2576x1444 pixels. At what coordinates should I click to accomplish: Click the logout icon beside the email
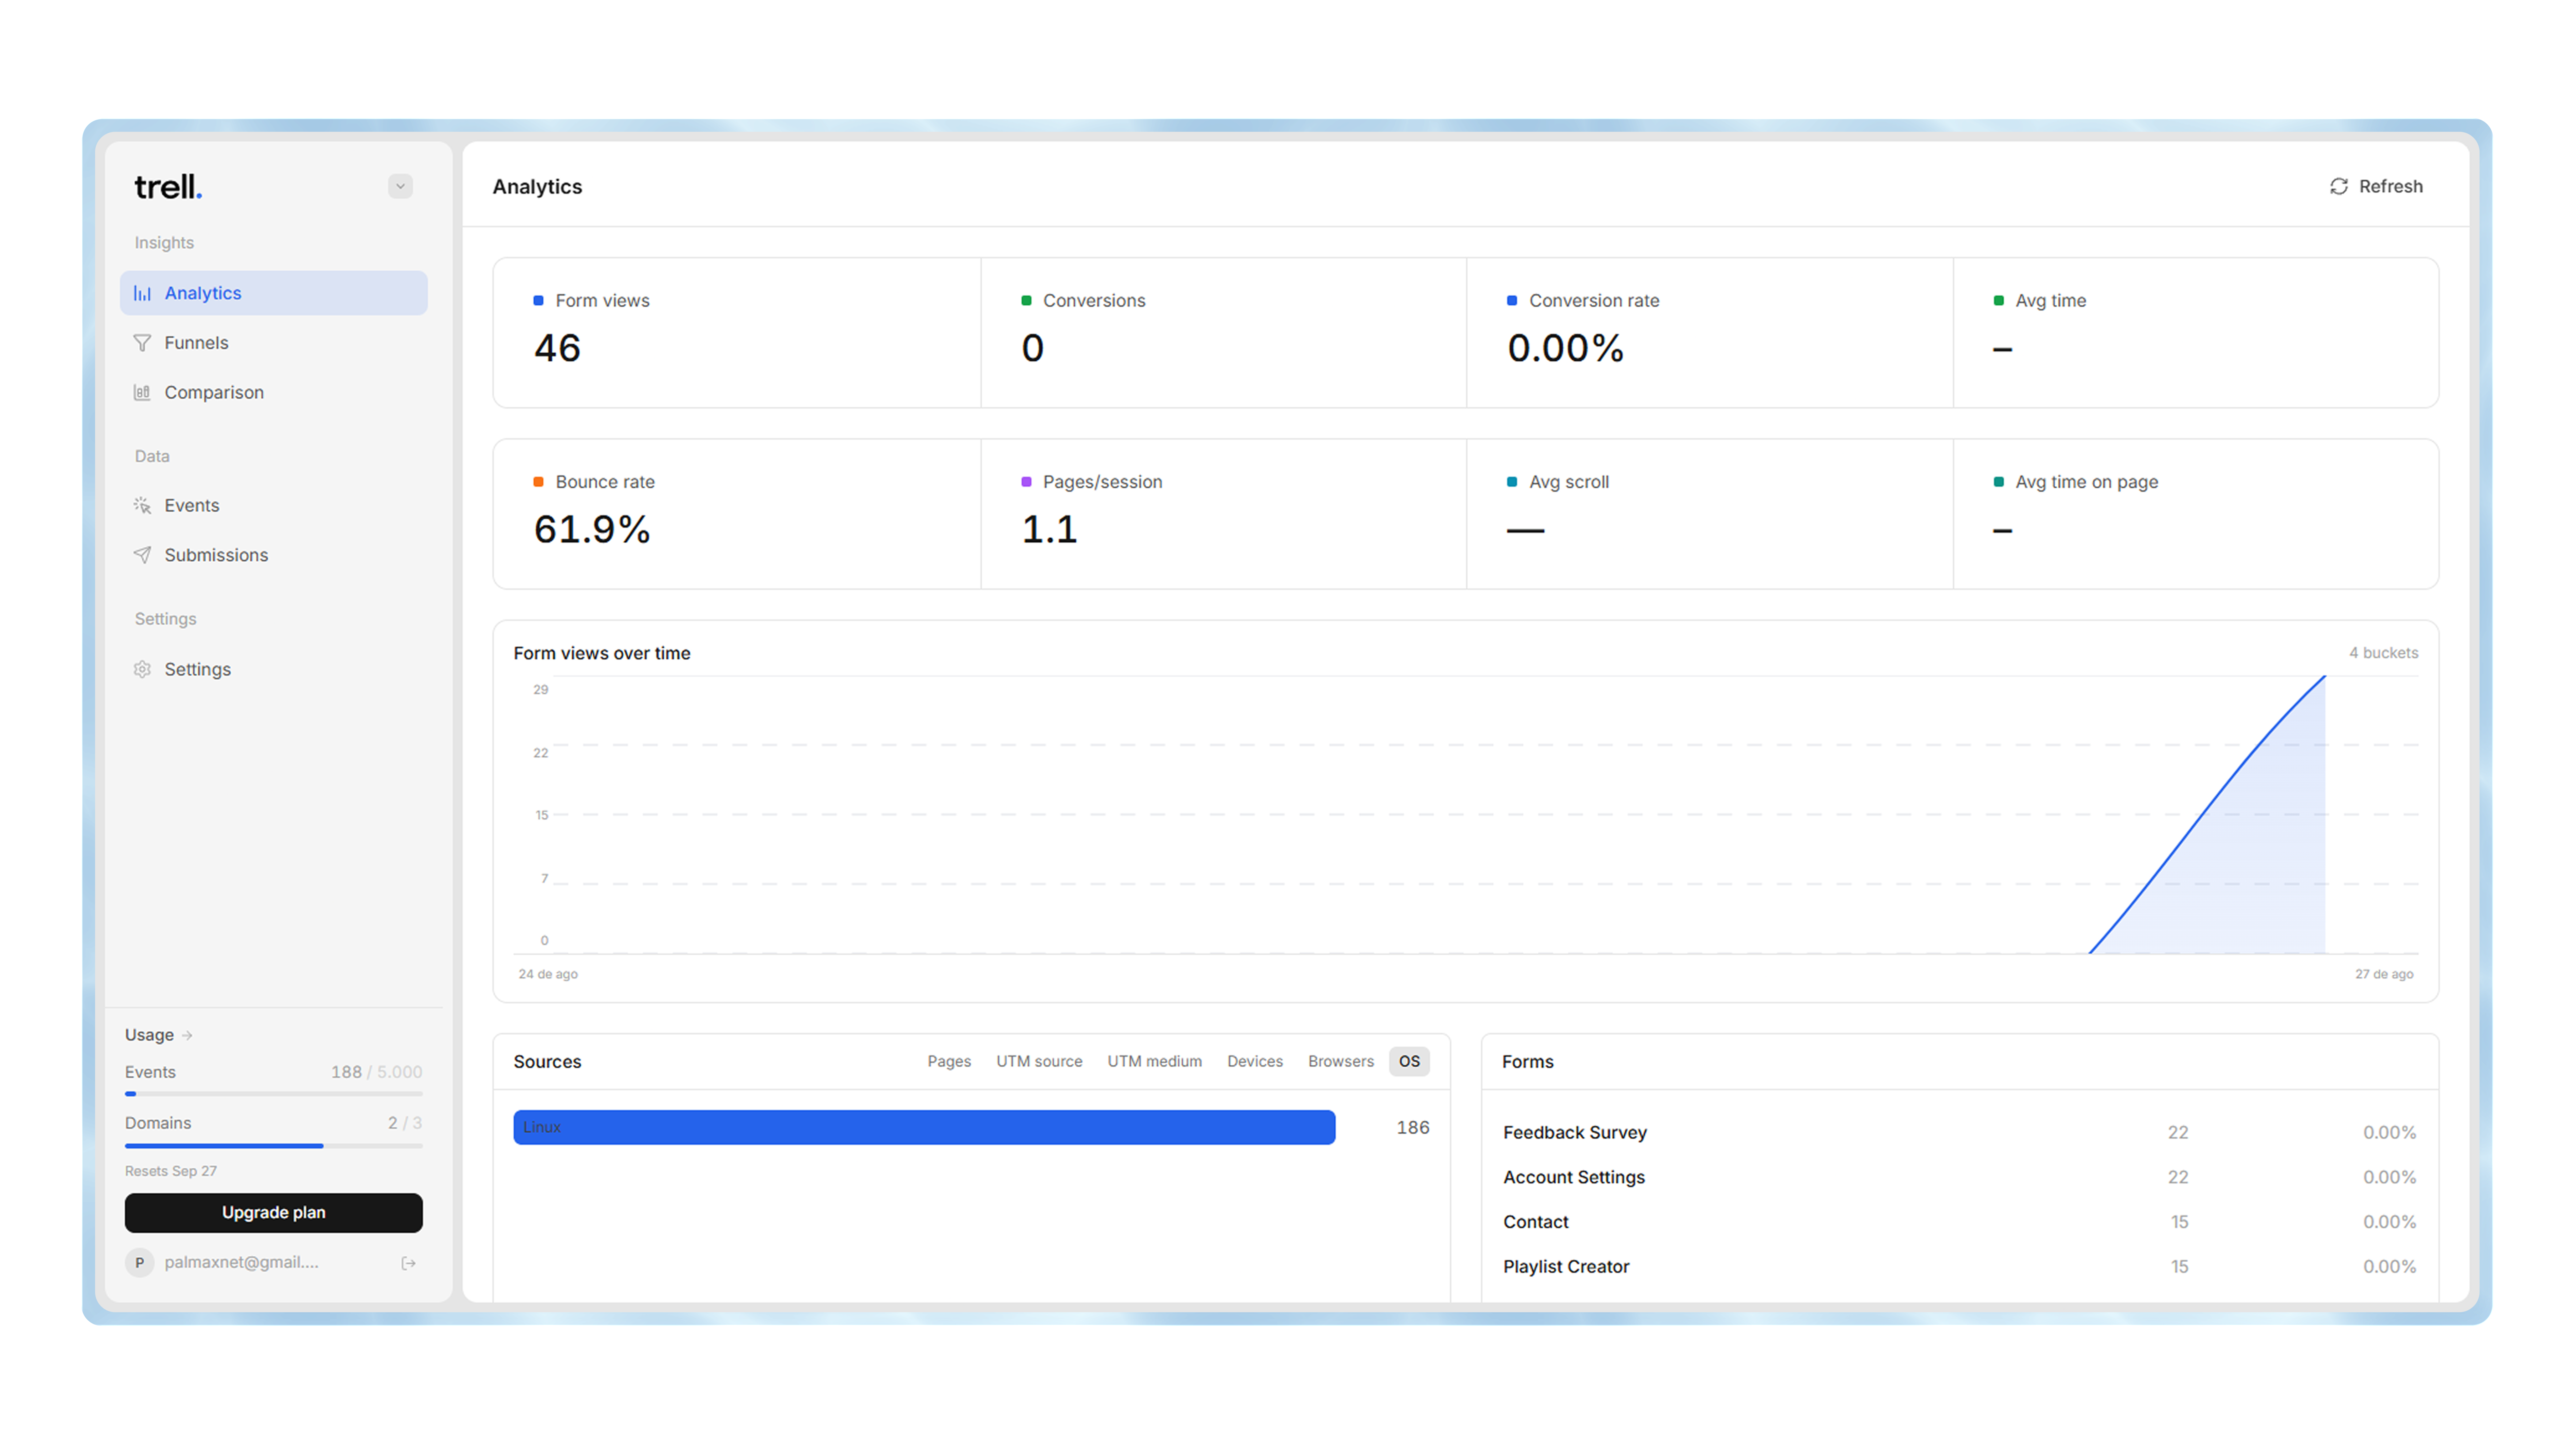(408, 1263)
